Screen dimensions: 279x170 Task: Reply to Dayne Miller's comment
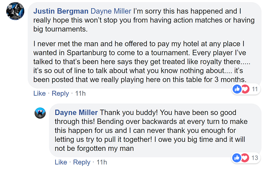pyautogui.click(x=82, y=162)
